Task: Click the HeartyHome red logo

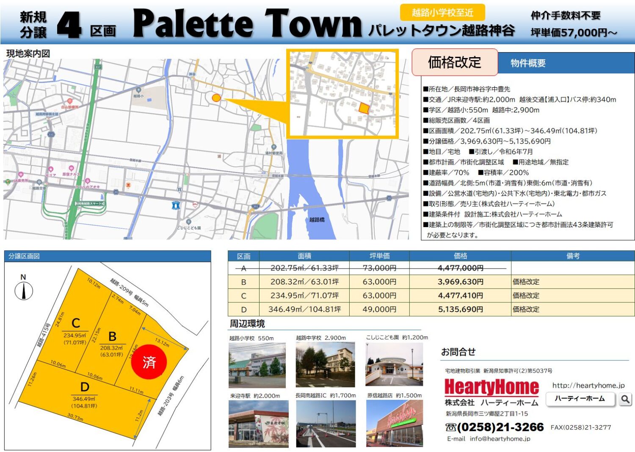Action: pos(491,387)
